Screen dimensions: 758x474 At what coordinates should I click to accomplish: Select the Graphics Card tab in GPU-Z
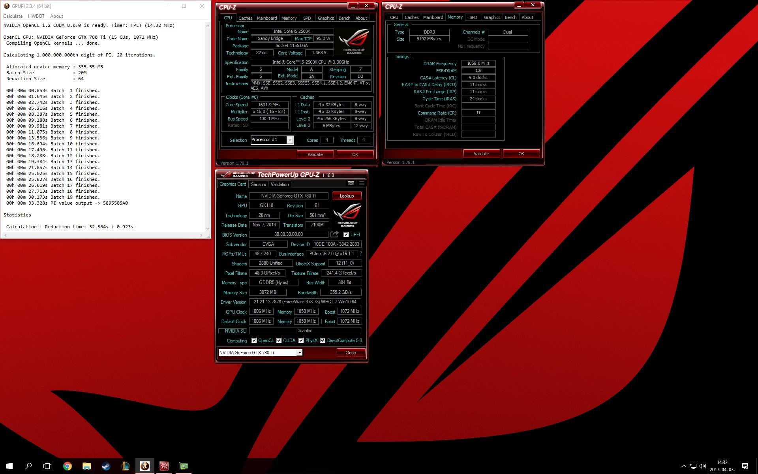click(x=233, y=184)
